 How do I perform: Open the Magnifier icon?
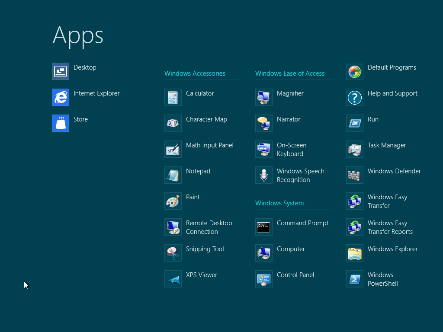264,97
